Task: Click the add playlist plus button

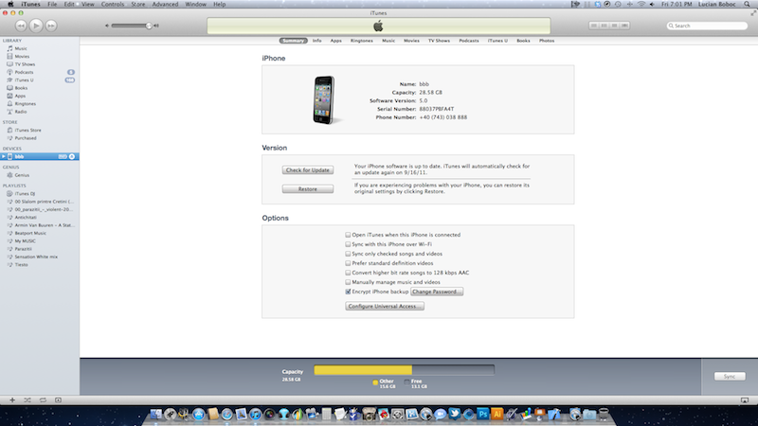Action: 12,399
